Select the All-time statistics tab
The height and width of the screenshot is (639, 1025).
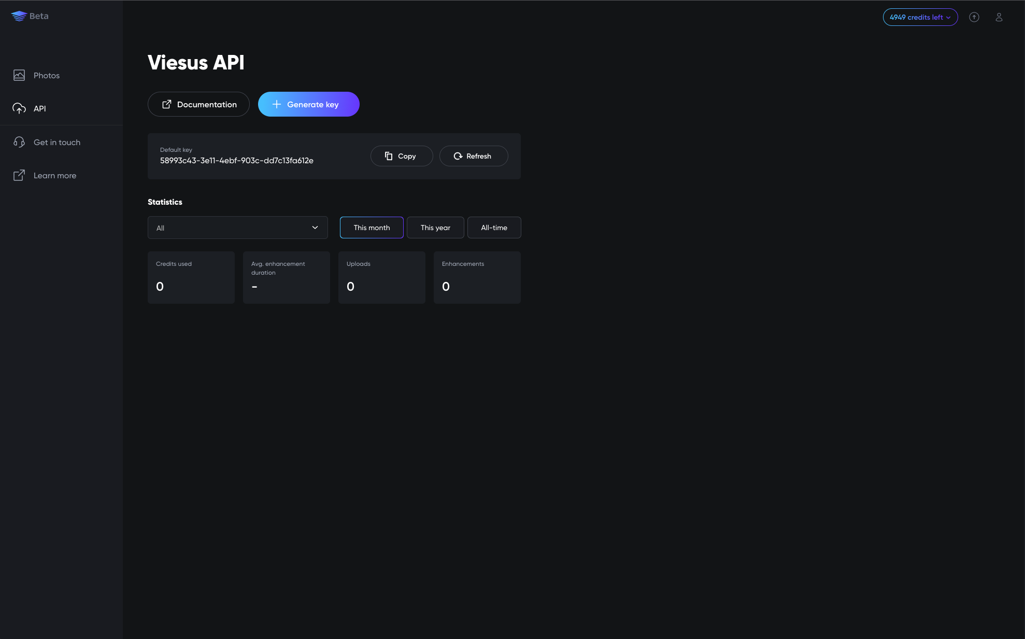[x=494, y=228]
